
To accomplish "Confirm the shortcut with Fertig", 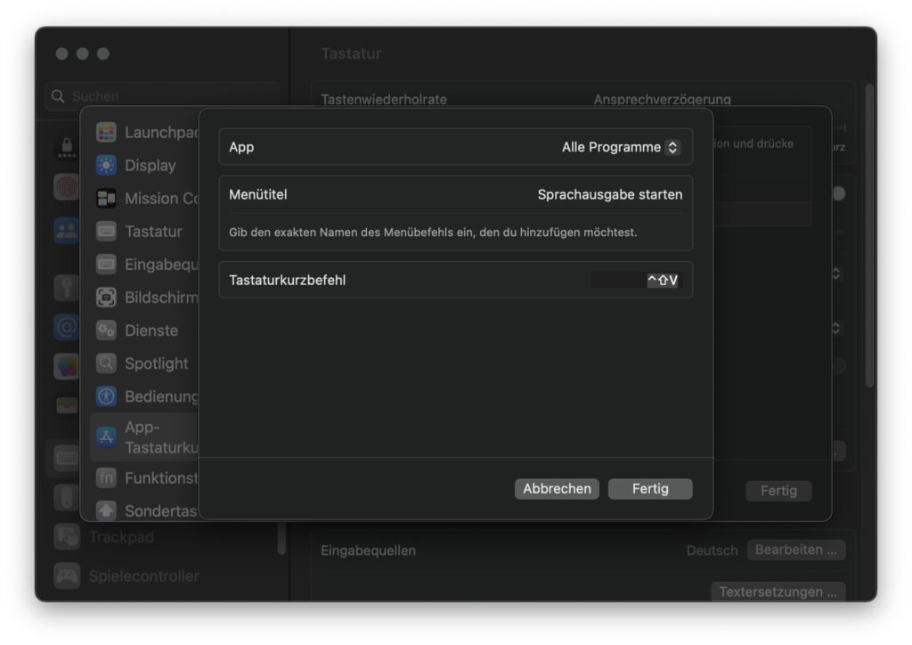I will tap(650, 488).
